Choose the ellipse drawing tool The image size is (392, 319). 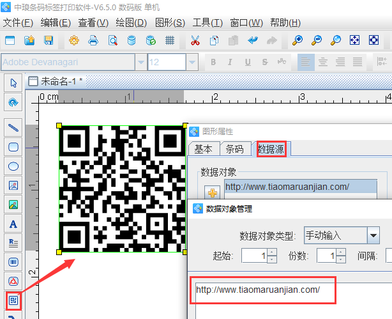point(13,166)
